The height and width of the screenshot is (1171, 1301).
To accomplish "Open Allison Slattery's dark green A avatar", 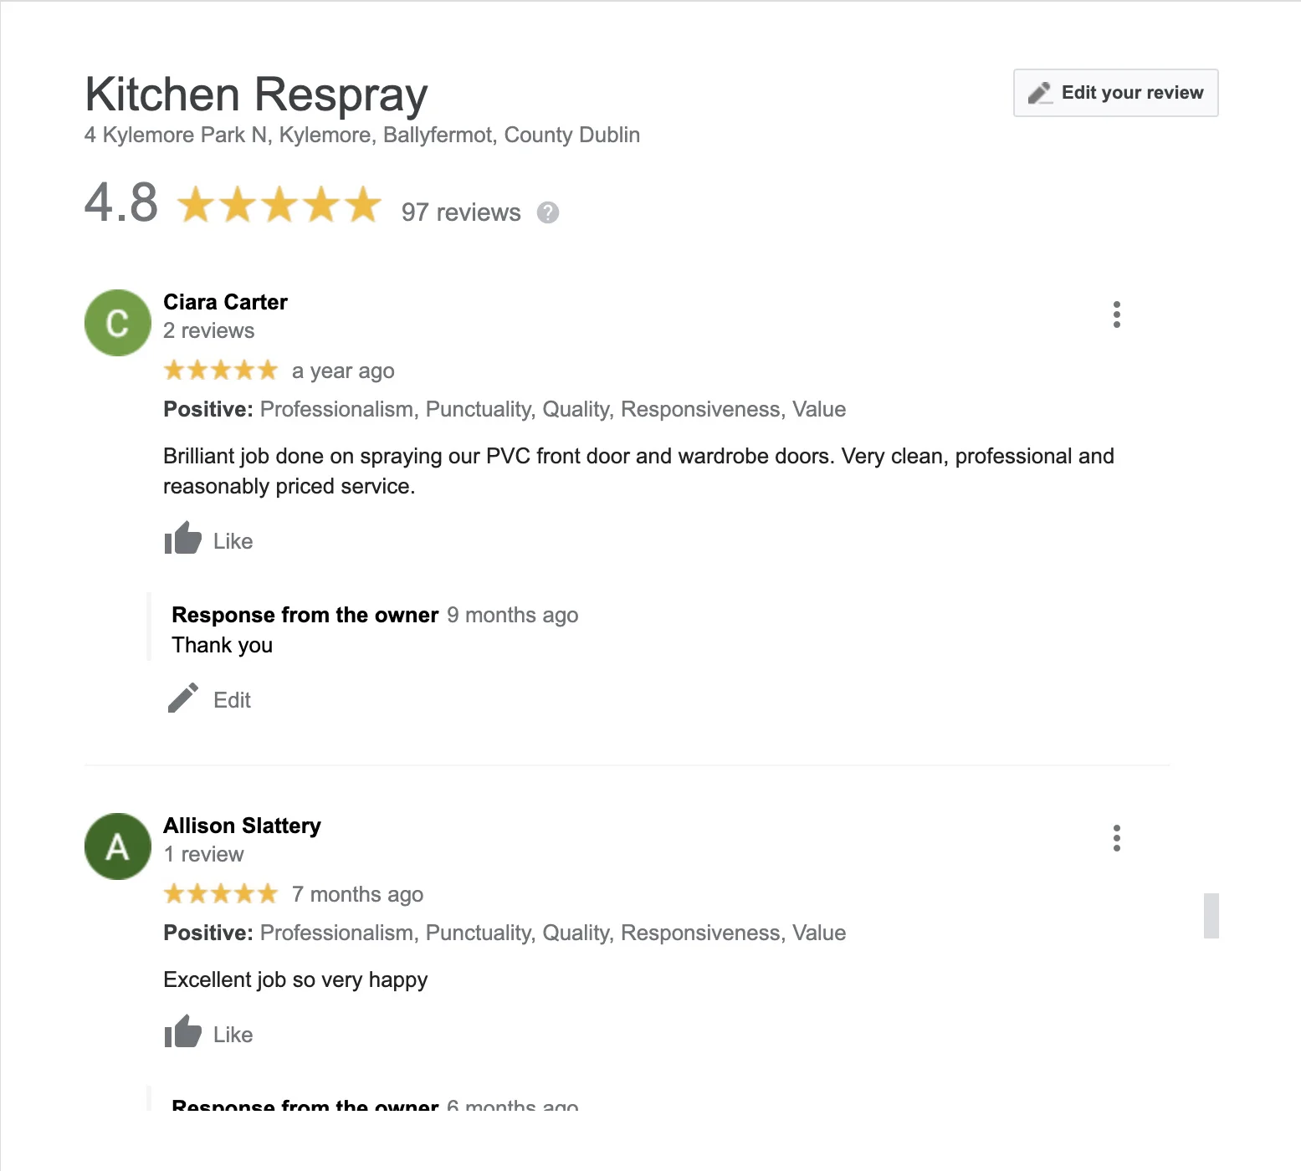I will (x=118, y=846).
